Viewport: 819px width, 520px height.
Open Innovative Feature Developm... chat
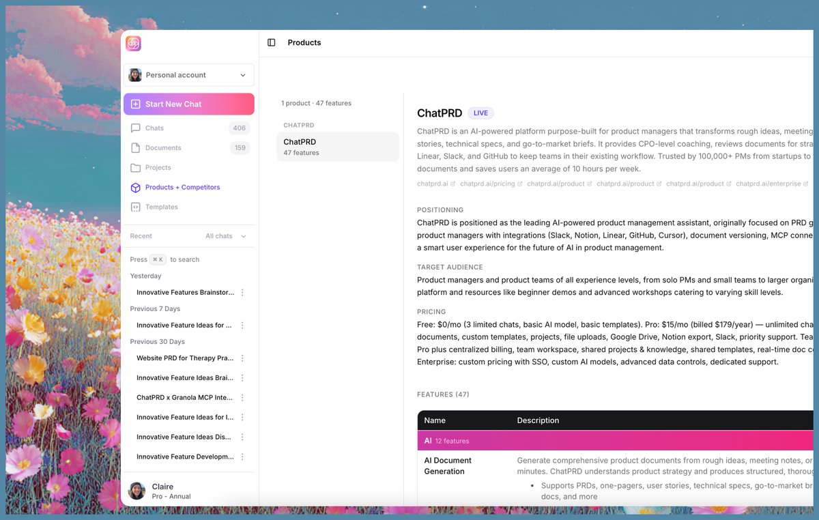coord(185,457)
